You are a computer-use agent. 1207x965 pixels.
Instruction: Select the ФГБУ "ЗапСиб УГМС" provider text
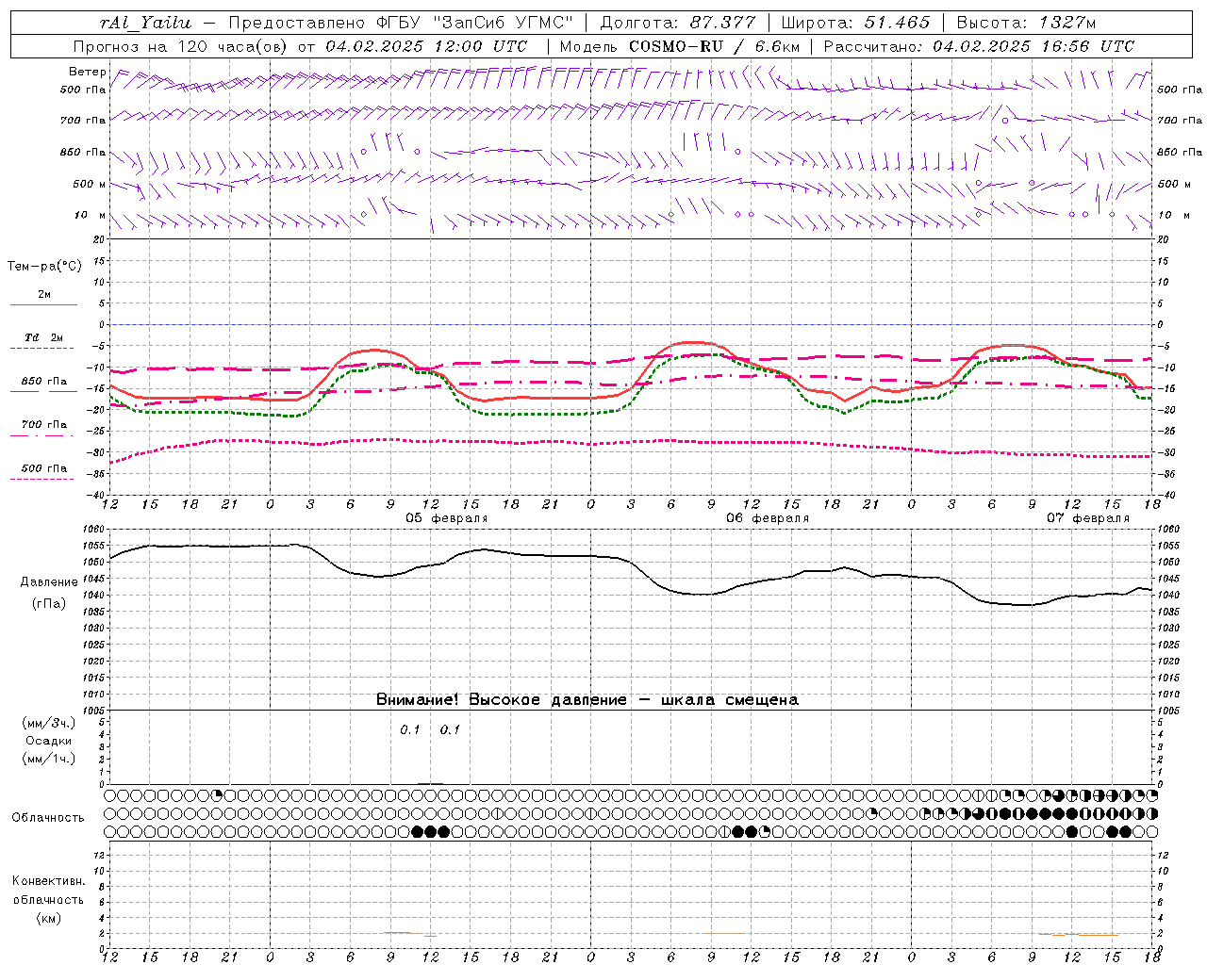pos(476,23)
